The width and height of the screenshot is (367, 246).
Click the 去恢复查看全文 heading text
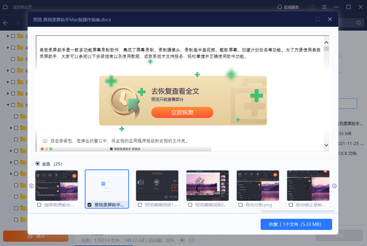pyautogui.click(x=175, y=91)
